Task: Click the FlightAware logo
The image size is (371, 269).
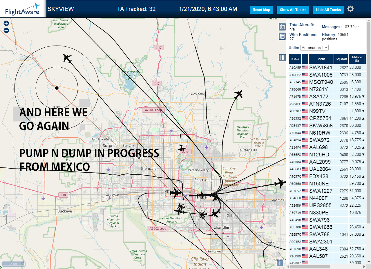Action: click(x=23, y=9)
